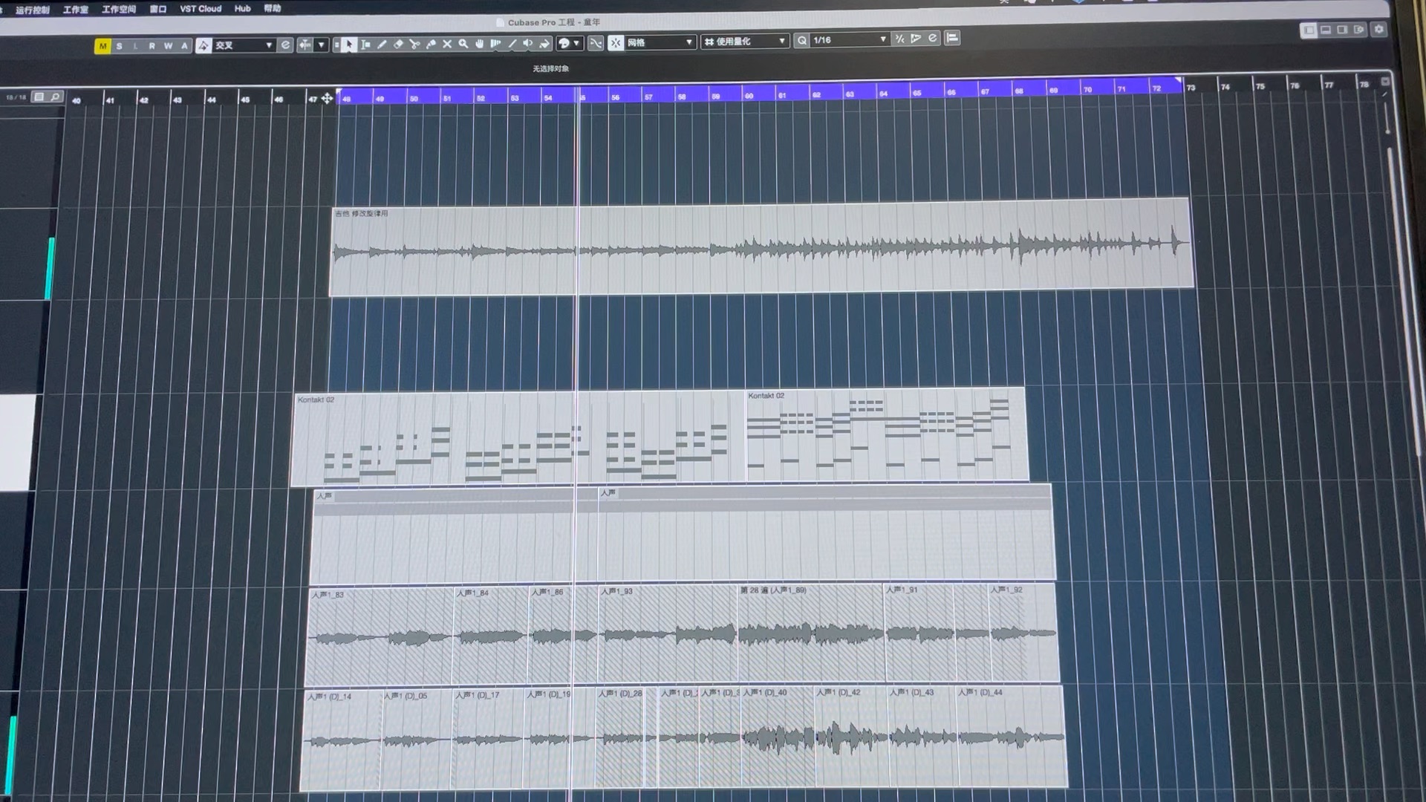
Task: Toggle iterative quantize button
Action: click(899, 39)
